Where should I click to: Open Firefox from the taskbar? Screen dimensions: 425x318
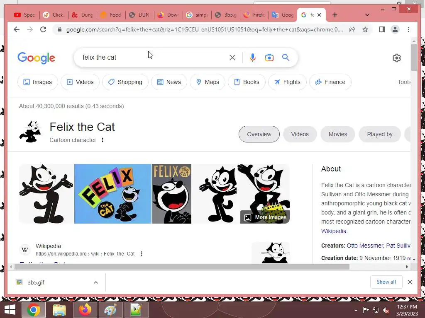click(x=85, y=310)
